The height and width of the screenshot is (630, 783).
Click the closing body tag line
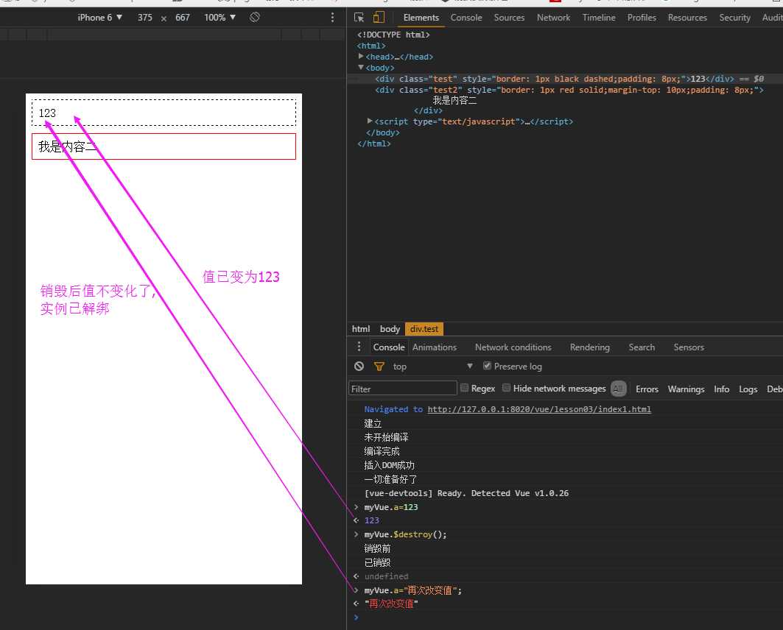pos(382,132)
